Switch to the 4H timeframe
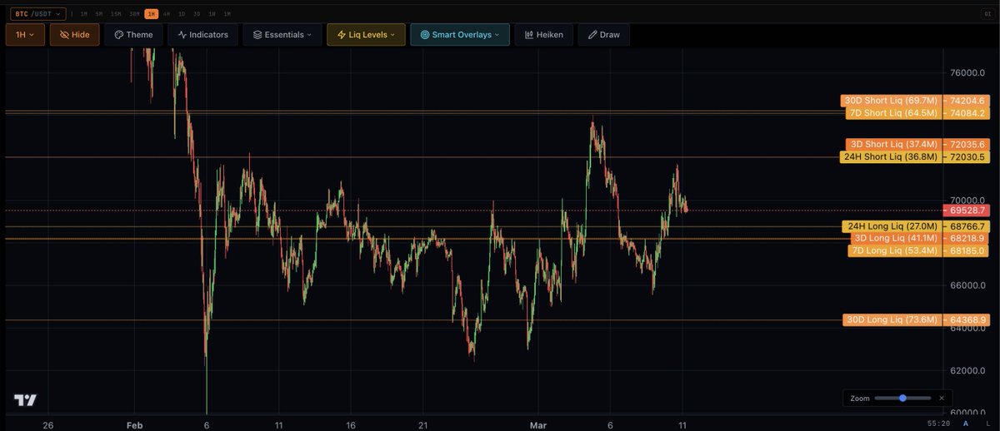Viewport: 1000px width, 431px height. (x=167, y=14)
